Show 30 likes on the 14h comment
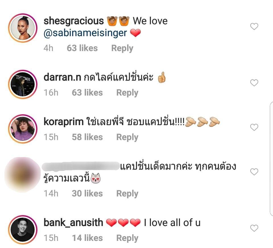 click(x=87, y=193)
